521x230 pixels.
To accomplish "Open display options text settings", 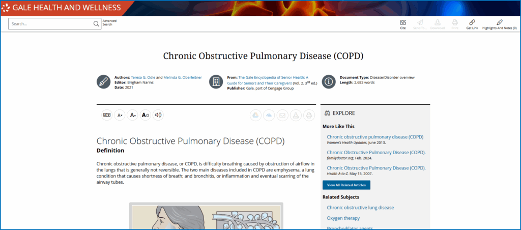I will tap(145, 115).
